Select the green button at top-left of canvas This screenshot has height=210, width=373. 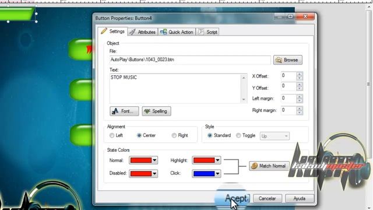[x=17, y=14]
